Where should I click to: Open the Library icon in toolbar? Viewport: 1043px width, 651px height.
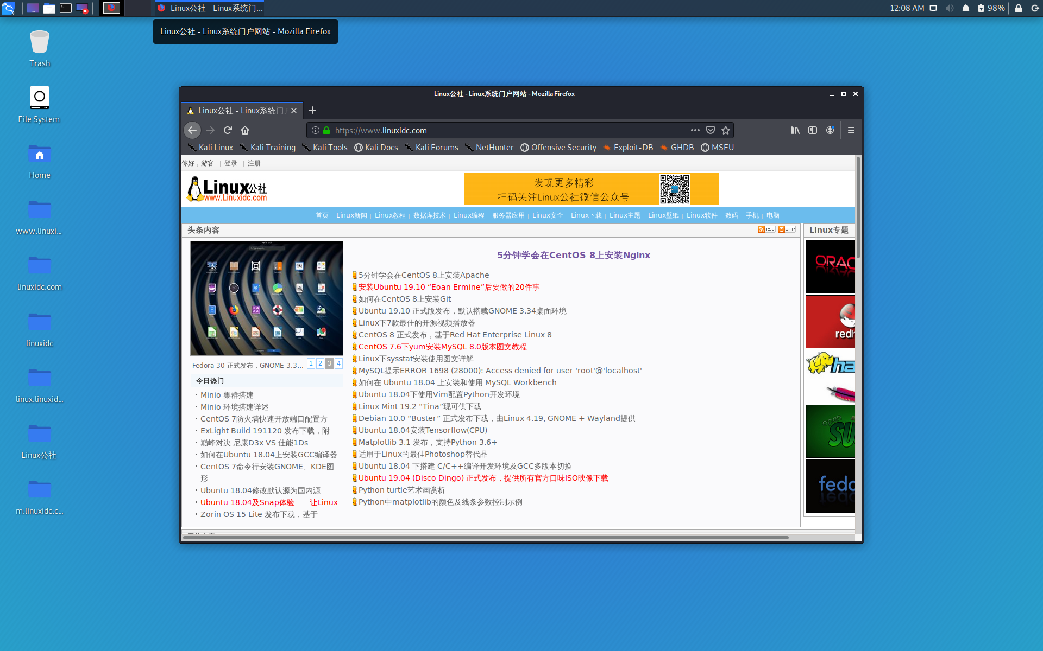(x=795, y=130)
